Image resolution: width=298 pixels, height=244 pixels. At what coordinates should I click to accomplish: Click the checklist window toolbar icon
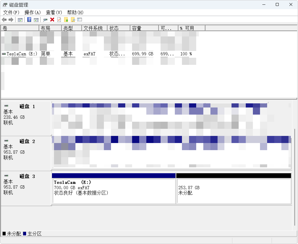80,20
